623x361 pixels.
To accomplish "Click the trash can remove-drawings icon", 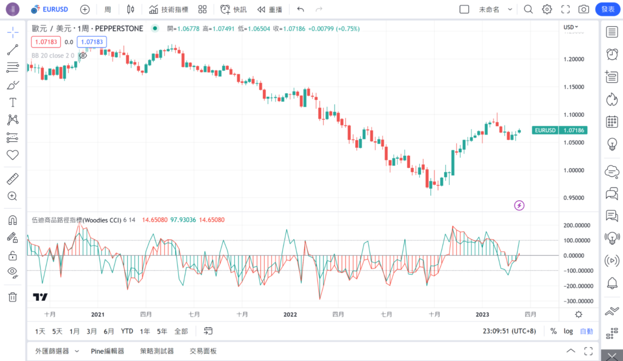I will tap(12, 297).
